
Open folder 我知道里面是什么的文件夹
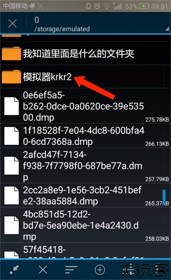click(85, 53)
